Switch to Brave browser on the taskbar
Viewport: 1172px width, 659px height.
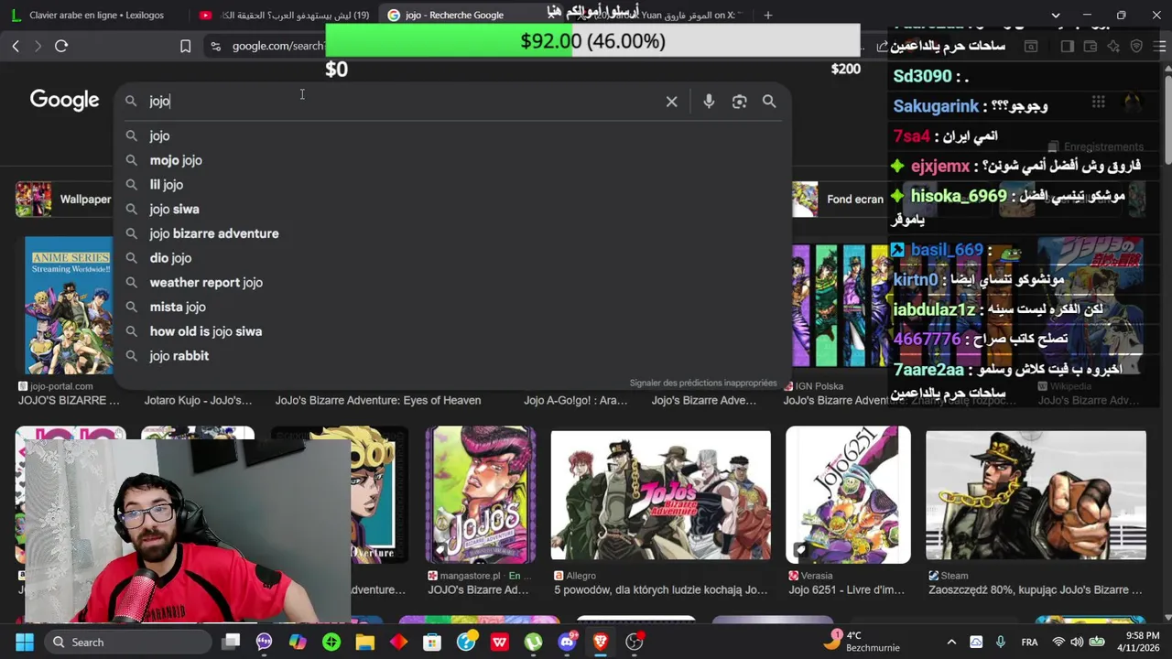tap(601, 642)
